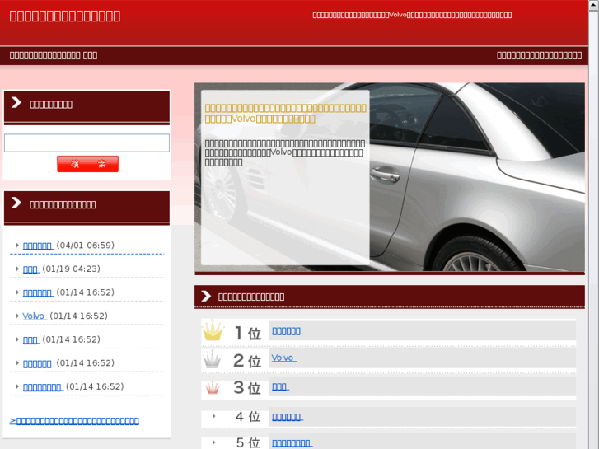Viewport: 599px width, 449px height.
Task: Open the link ranked 1st in the ranking list
Action: pos(287,331)
